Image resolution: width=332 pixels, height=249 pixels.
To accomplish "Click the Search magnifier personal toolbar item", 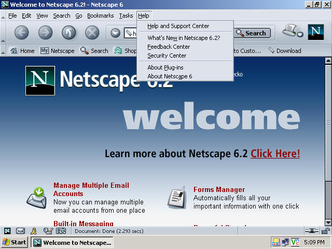I will click(94, 51).
